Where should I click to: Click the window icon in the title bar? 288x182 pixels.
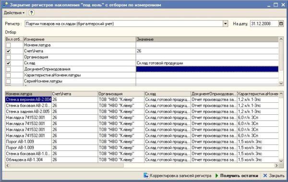pos(5,5)
